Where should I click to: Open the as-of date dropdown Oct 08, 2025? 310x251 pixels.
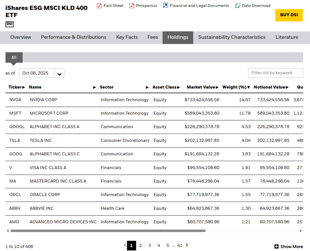(42, 73)
